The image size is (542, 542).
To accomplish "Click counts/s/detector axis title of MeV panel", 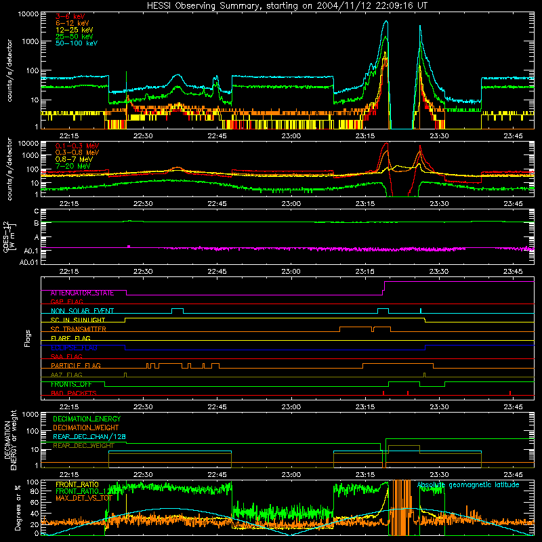I will click(9, 169).
